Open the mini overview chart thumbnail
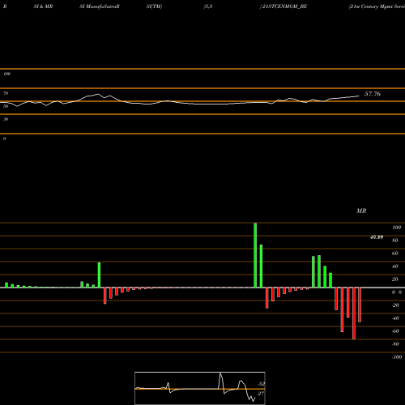This screenshot has height=405, width=405. point(200,388)
